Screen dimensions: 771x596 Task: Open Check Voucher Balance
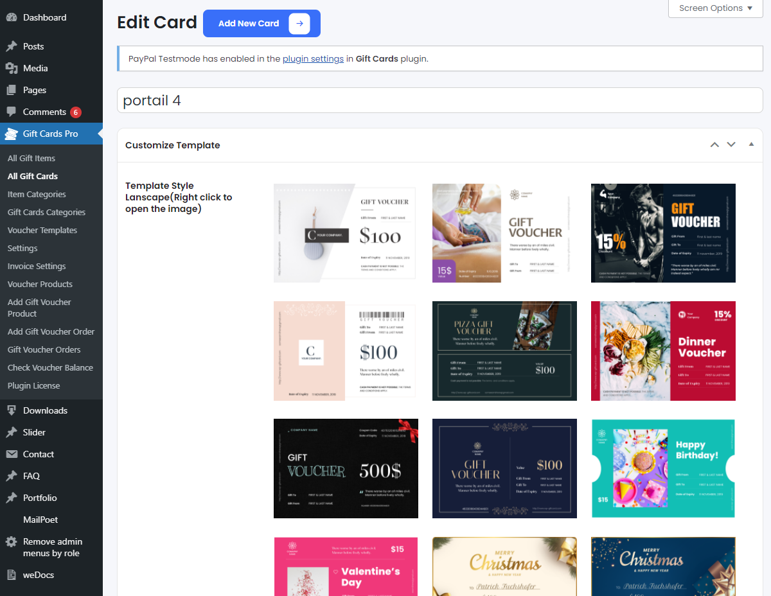tap(50, 367)
